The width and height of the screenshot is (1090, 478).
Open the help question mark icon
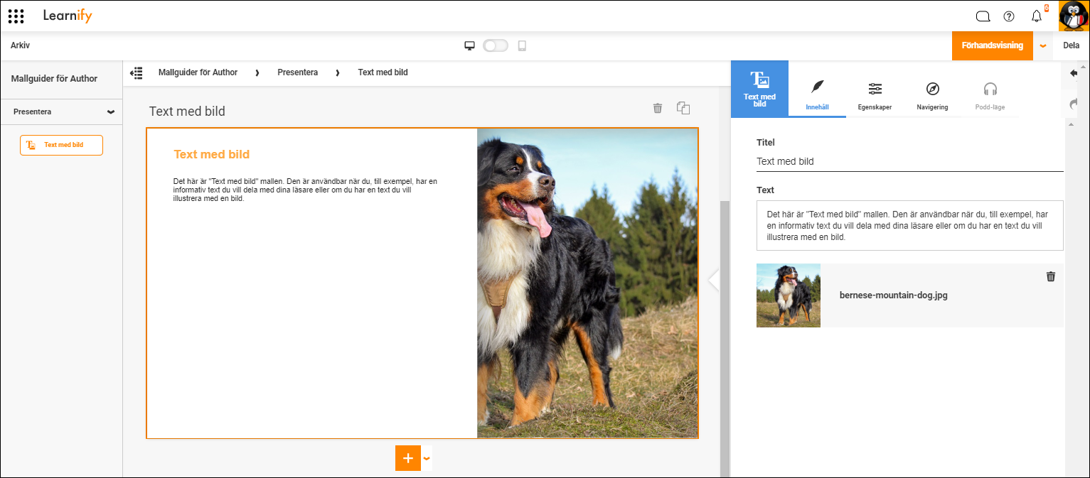pos(1009,16)
